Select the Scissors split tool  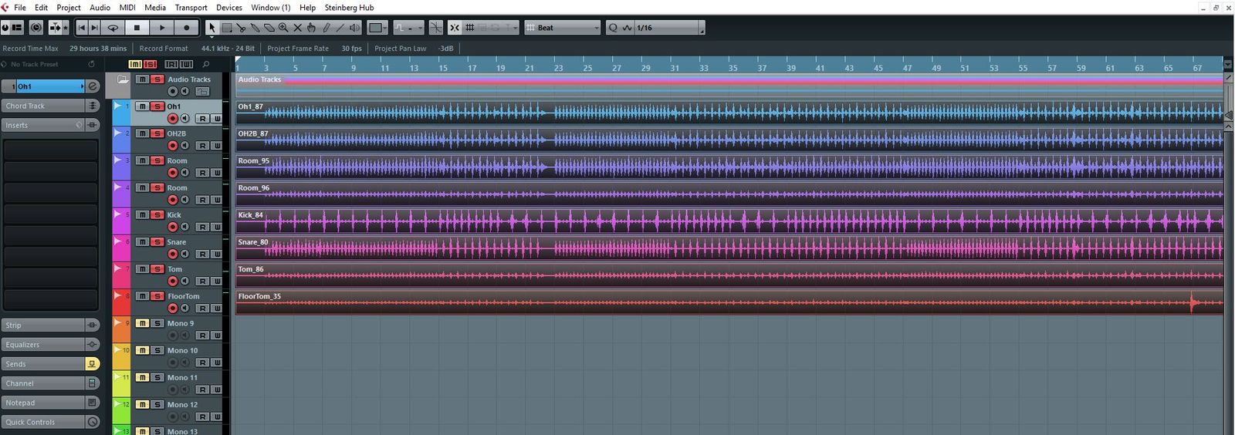point(241,28)
